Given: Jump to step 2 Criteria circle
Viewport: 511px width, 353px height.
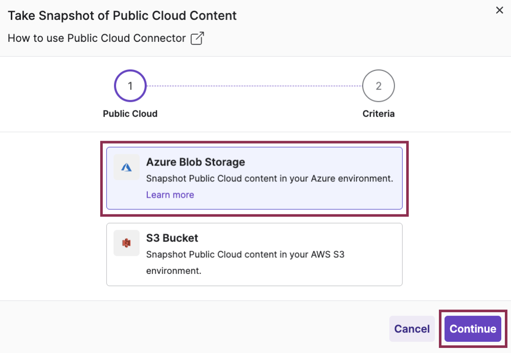Looking at the screenshot, I should click(x=379, y=86).
